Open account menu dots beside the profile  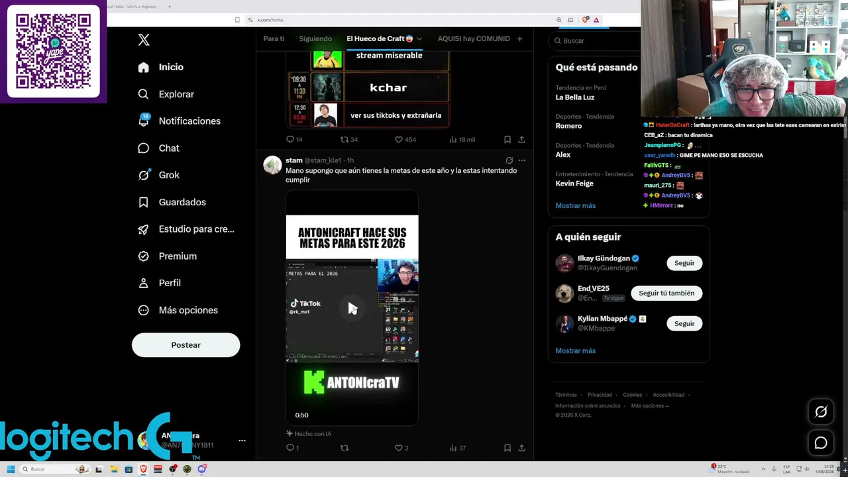[x=242, y=441]
